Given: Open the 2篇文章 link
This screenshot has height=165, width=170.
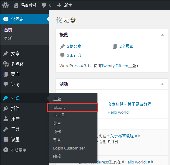Looking at the screenshot, I should (x=74, y=46).
